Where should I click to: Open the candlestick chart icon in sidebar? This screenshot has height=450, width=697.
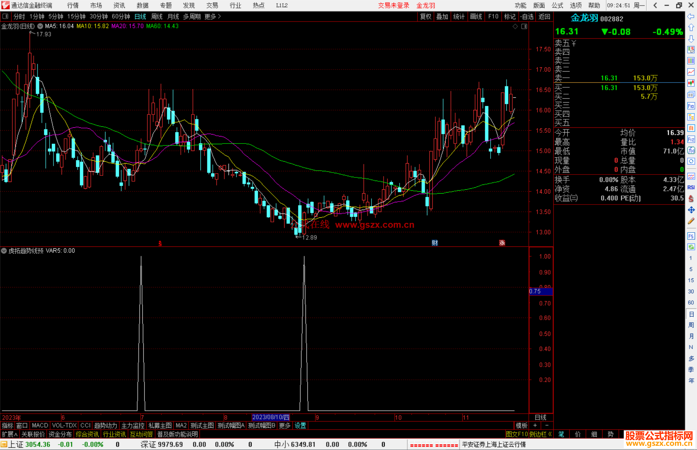[691, 83]
